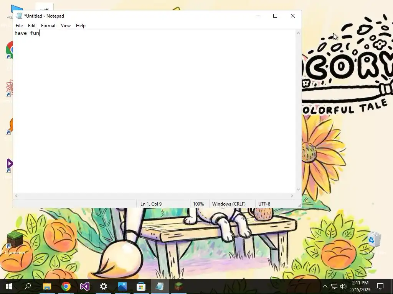Open the volume control tray icon

point(343,286)
